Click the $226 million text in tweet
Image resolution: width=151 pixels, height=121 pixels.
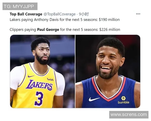click(x=109, y=29)
